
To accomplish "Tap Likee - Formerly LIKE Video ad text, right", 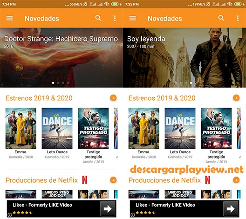I will [165, 205].
